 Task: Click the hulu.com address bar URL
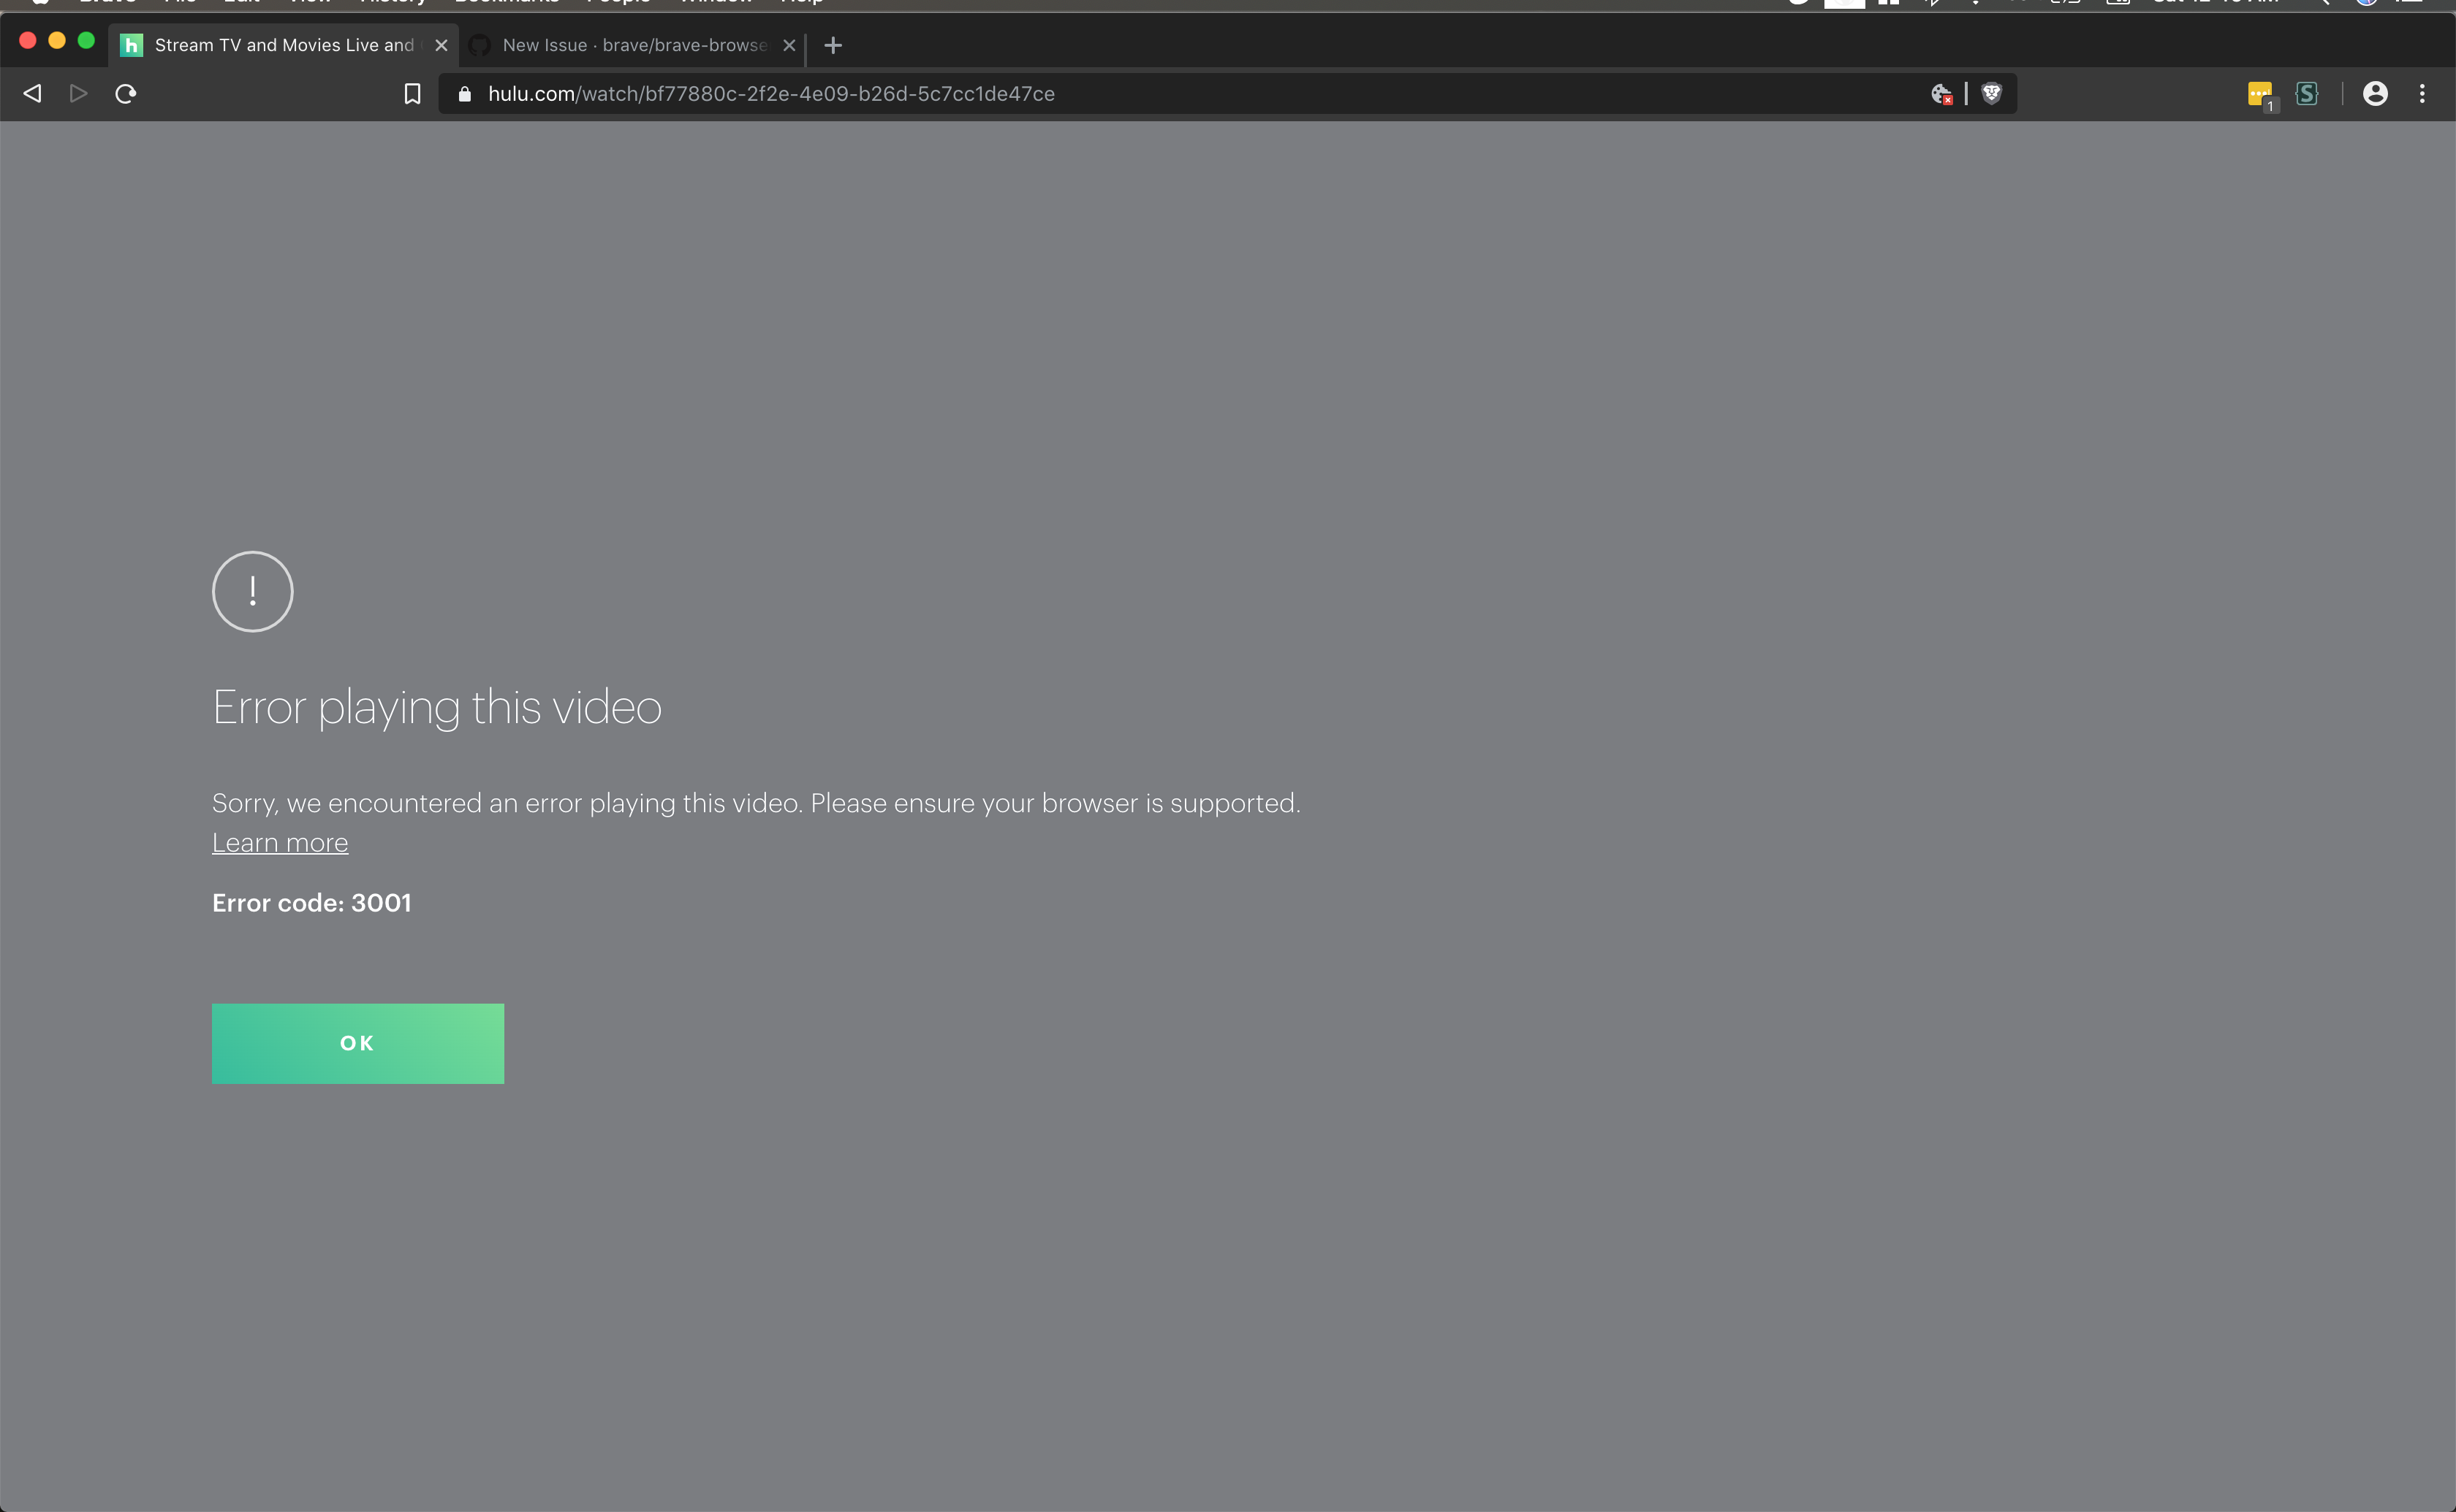click(770, 94)
